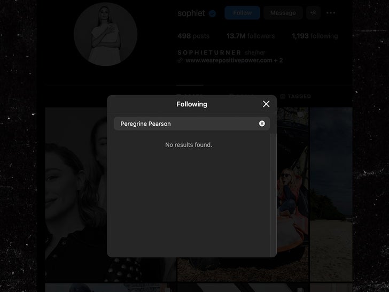Open the three-dot more options menu
The image size is (389, 292).
[331, 13]
